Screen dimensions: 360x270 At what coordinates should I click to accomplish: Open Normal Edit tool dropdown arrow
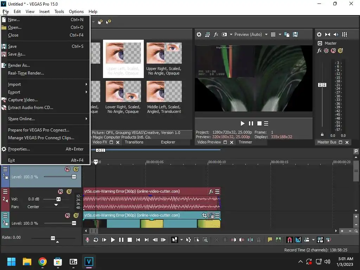(182, 240)
